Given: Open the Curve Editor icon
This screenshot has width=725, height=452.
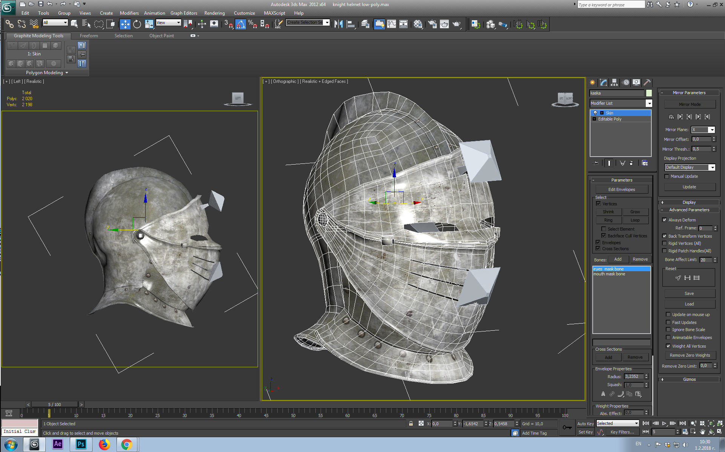Looking at the screenshot, I should coord(392,24).
